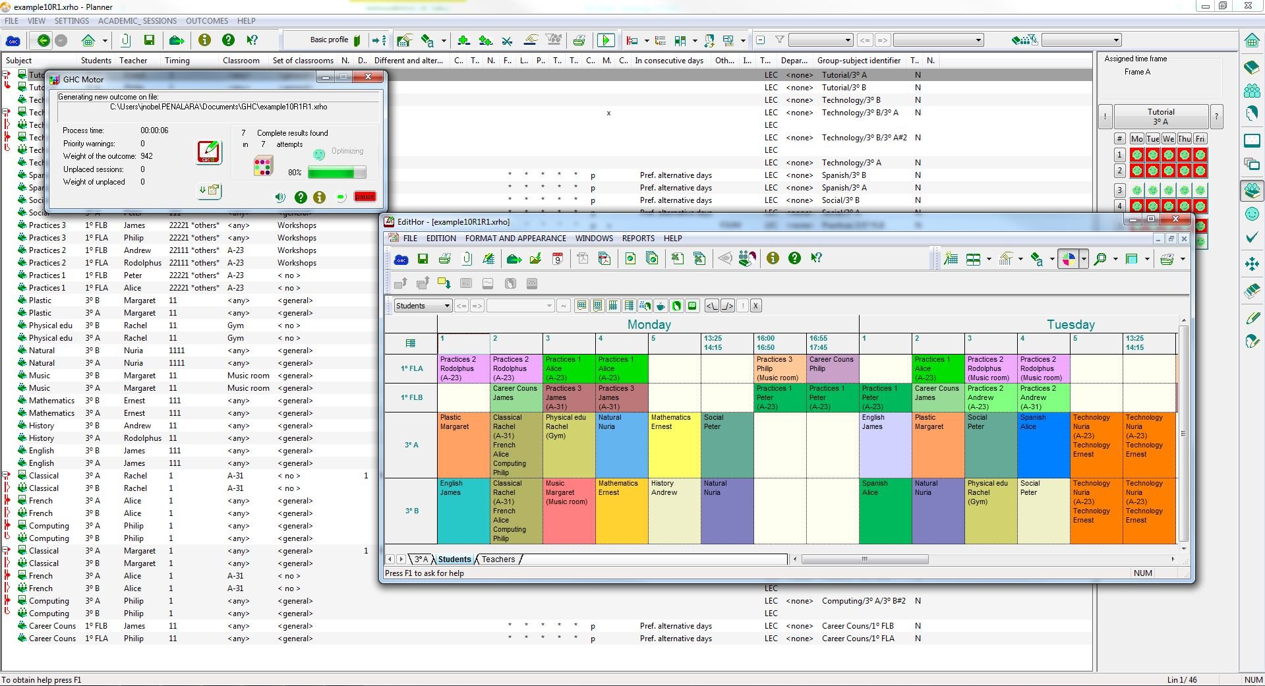1265x686 pixels.
Task: Run the GHC engine with the green play icon
Action: (x=605, y=40)
